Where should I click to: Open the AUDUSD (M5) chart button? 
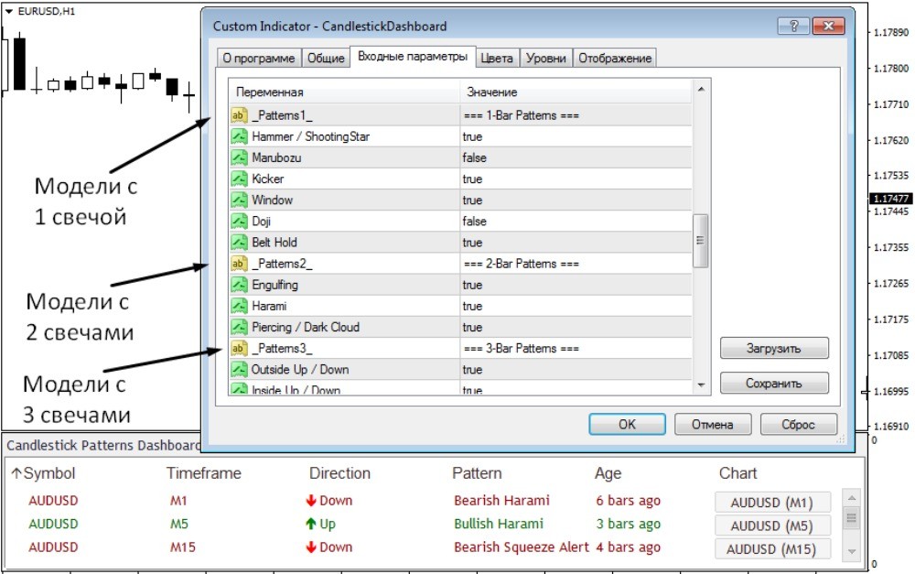[x=772, y=525]
